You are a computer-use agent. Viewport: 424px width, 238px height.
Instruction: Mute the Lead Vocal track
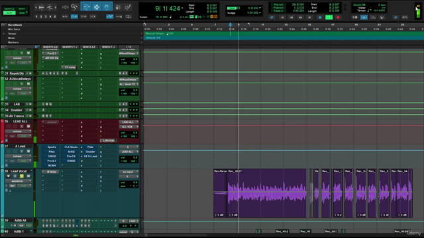28,177
